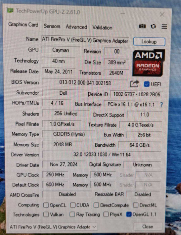The image size is (181, 235).
Task: Click the Transistors value 2640M
Action: [x=116, y=73]
